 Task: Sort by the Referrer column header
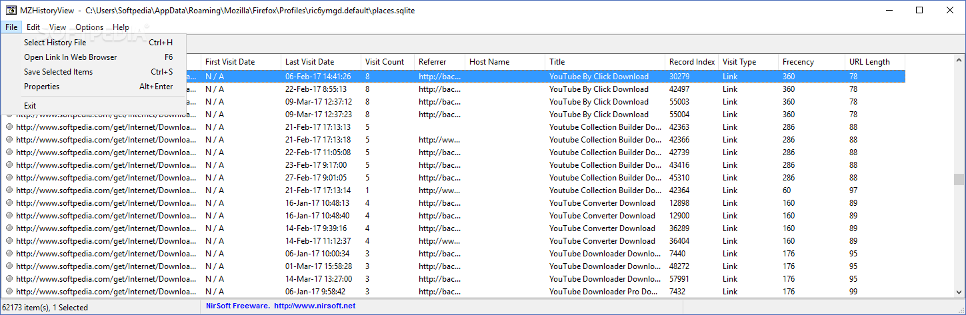439,62
